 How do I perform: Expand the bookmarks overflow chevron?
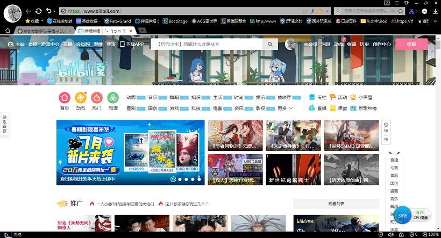[436, 21]
